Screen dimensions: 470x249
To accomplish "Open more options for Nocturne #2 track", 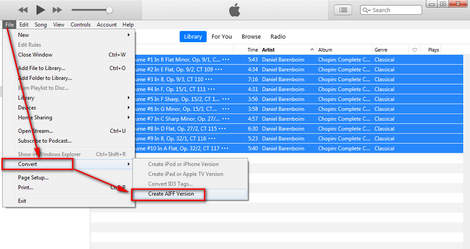I will (x=219, y=69).
